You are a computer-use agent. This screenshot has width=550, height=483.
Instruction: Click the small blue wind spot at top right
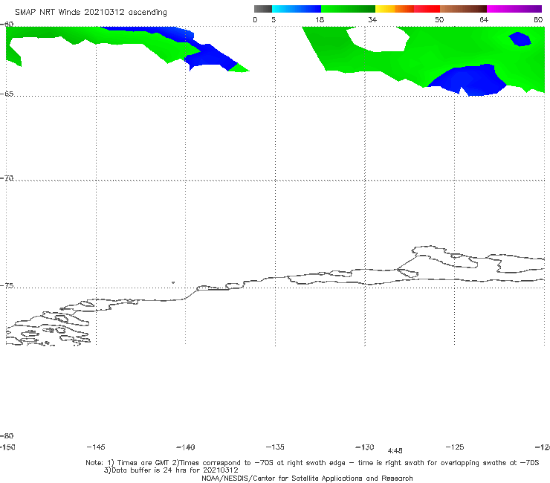(x=520, y=39)
